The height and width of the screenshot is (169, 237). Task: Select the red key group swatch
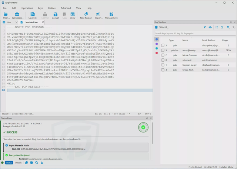157,53
